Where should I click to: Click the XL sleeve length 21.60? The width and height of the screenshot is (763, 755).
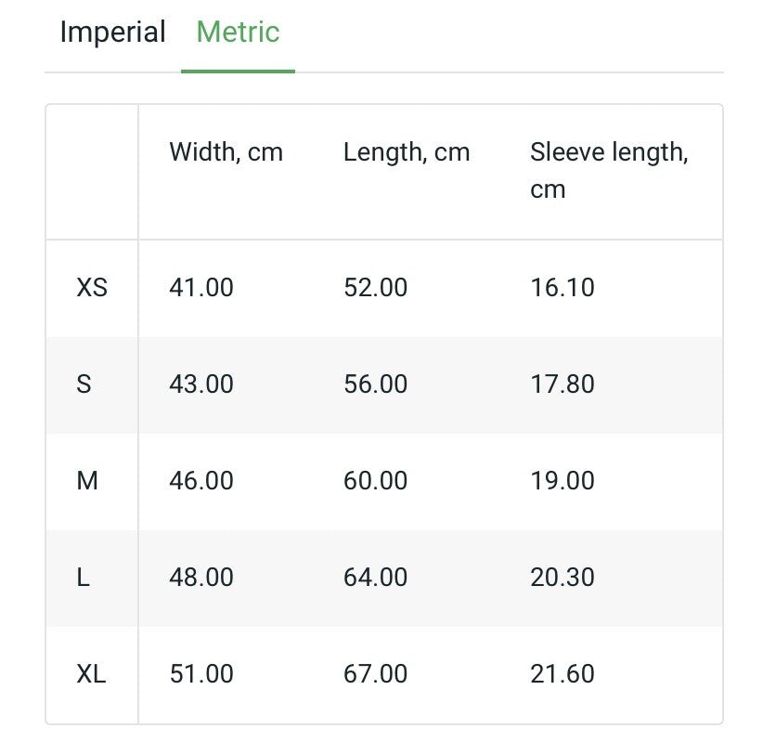pyautogui.click(x=562, y=674)
